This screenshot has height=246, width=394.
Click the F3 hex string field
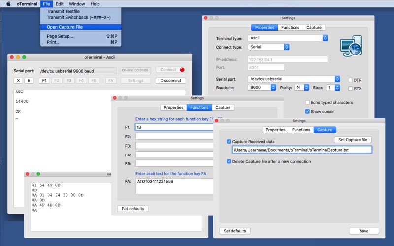pos(174,146)
